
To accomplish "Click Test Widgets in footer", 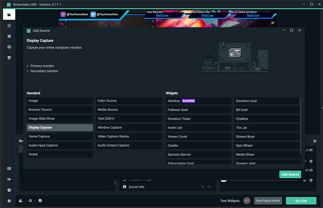I will [230, 201].
